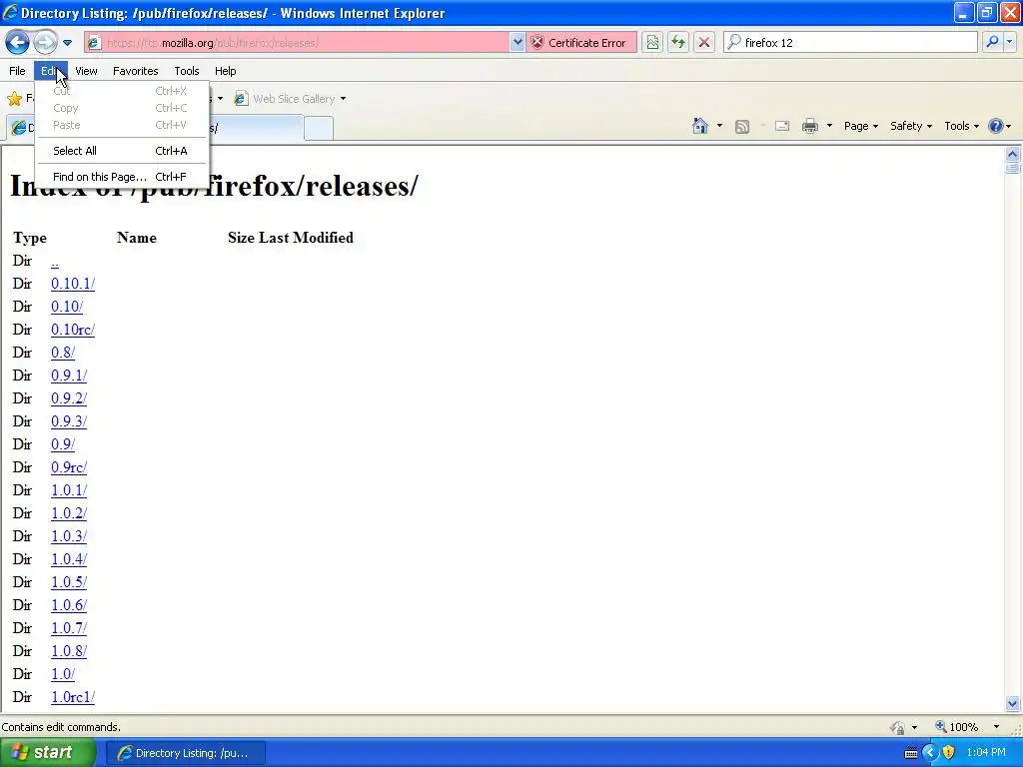Open the 1.0.5/ directory link
Viewport: 1023px width, 767px height.
point(69,582)
